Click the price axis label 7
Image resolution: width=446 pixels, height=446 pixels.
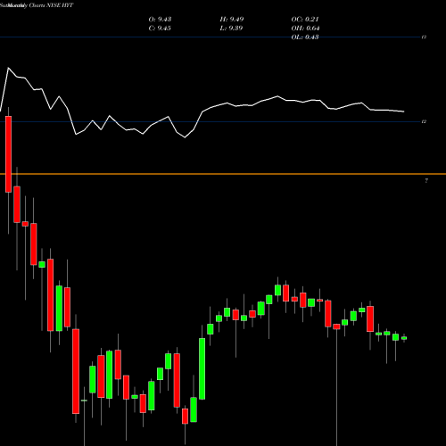(x=426, y=180)
